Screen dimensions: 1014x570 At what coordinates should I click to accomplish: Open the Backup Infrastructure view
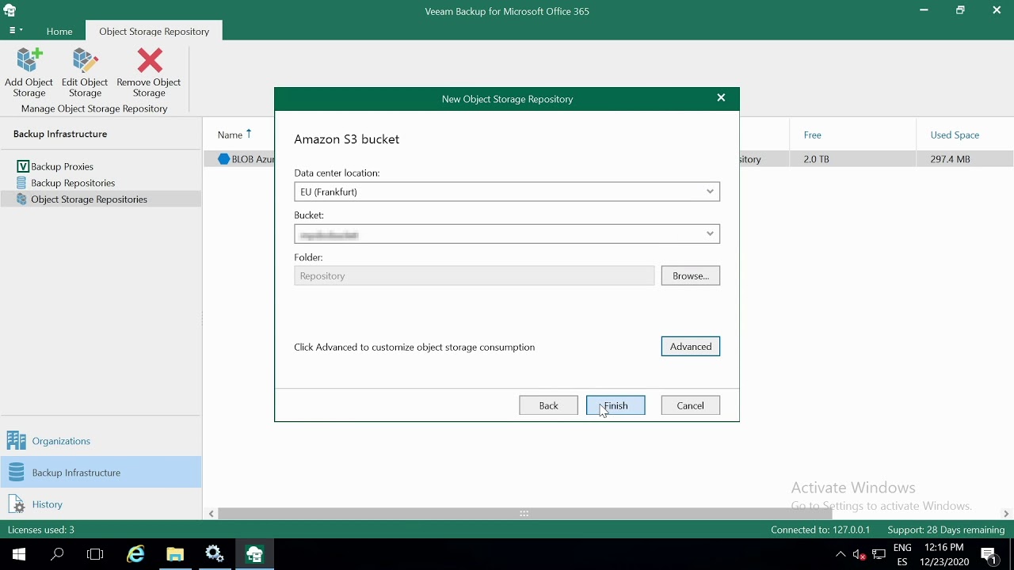tap(101, 473)
